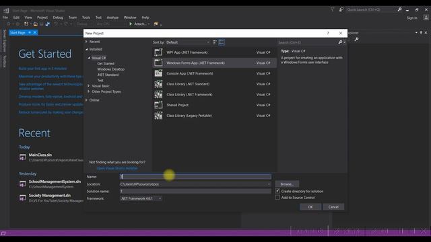Click the template search magnifier icon
This screenshot has width=431, height=242.
340,42
